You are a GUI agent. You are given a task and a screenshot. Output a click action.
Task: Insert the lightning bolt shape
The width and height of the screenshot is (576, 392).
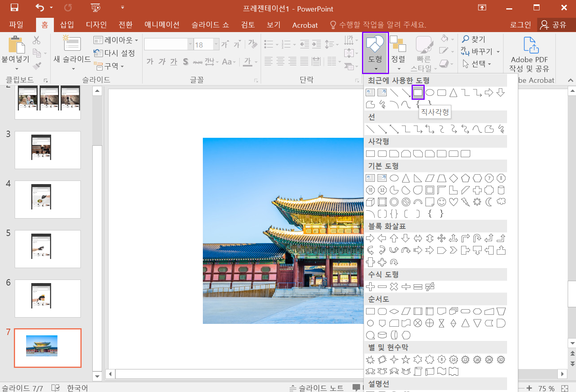point(465,202)
